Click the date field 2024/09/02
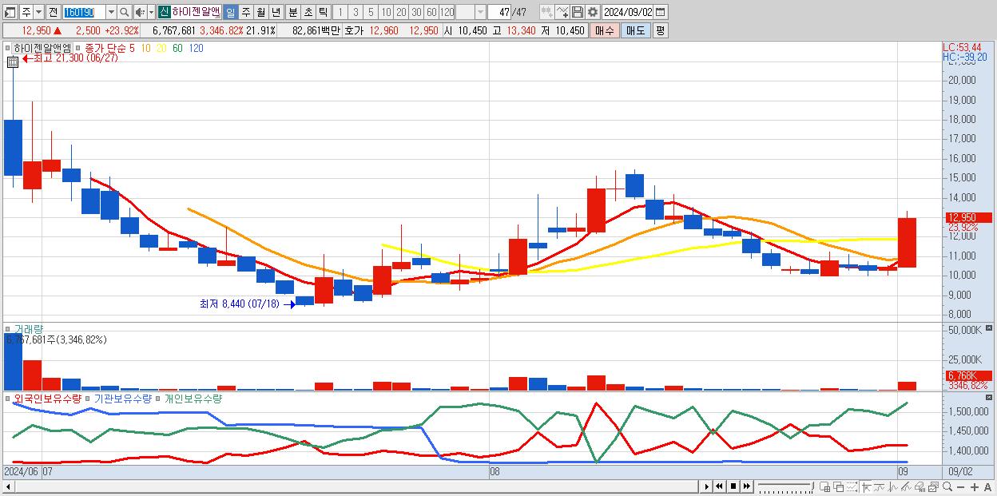The height and width of the screenshot is (496, 997). pyautogui.click(x=629, y=12)
